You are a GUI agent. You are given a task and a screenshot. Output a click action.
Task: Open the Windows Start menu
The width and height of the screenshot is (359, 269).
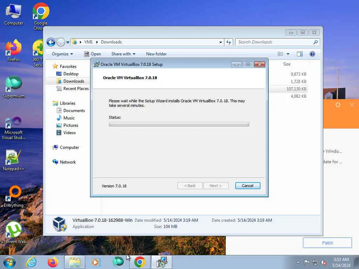point(9,262)
